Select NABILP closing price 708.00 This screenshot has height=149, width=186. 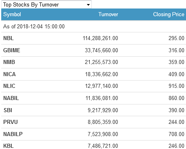176,134
